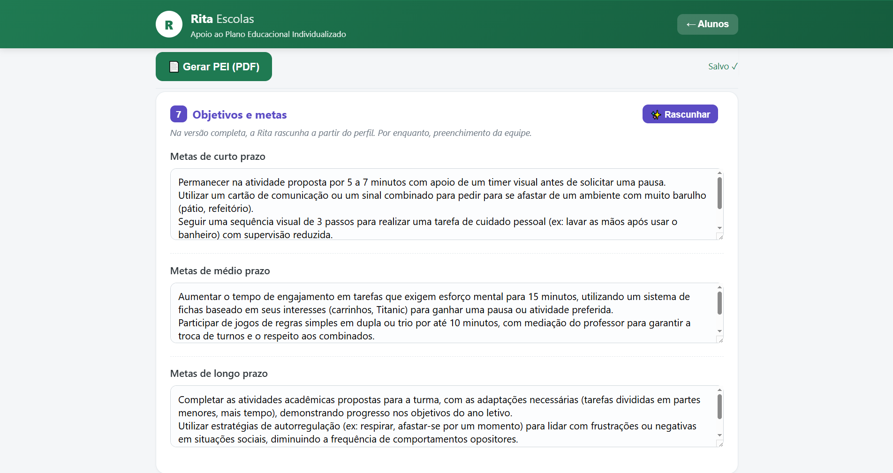Click the Rita Escolas round R logo

coord(169,24)
